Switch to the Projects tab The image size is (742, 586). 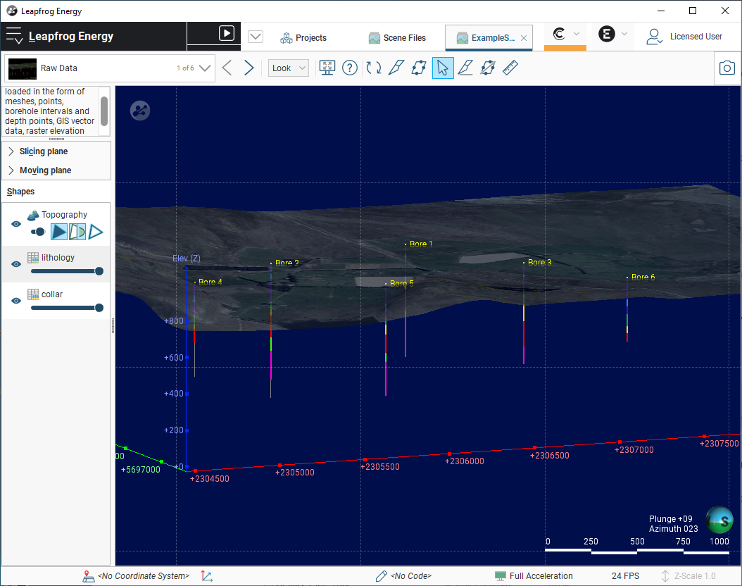(x=304, y=38)
